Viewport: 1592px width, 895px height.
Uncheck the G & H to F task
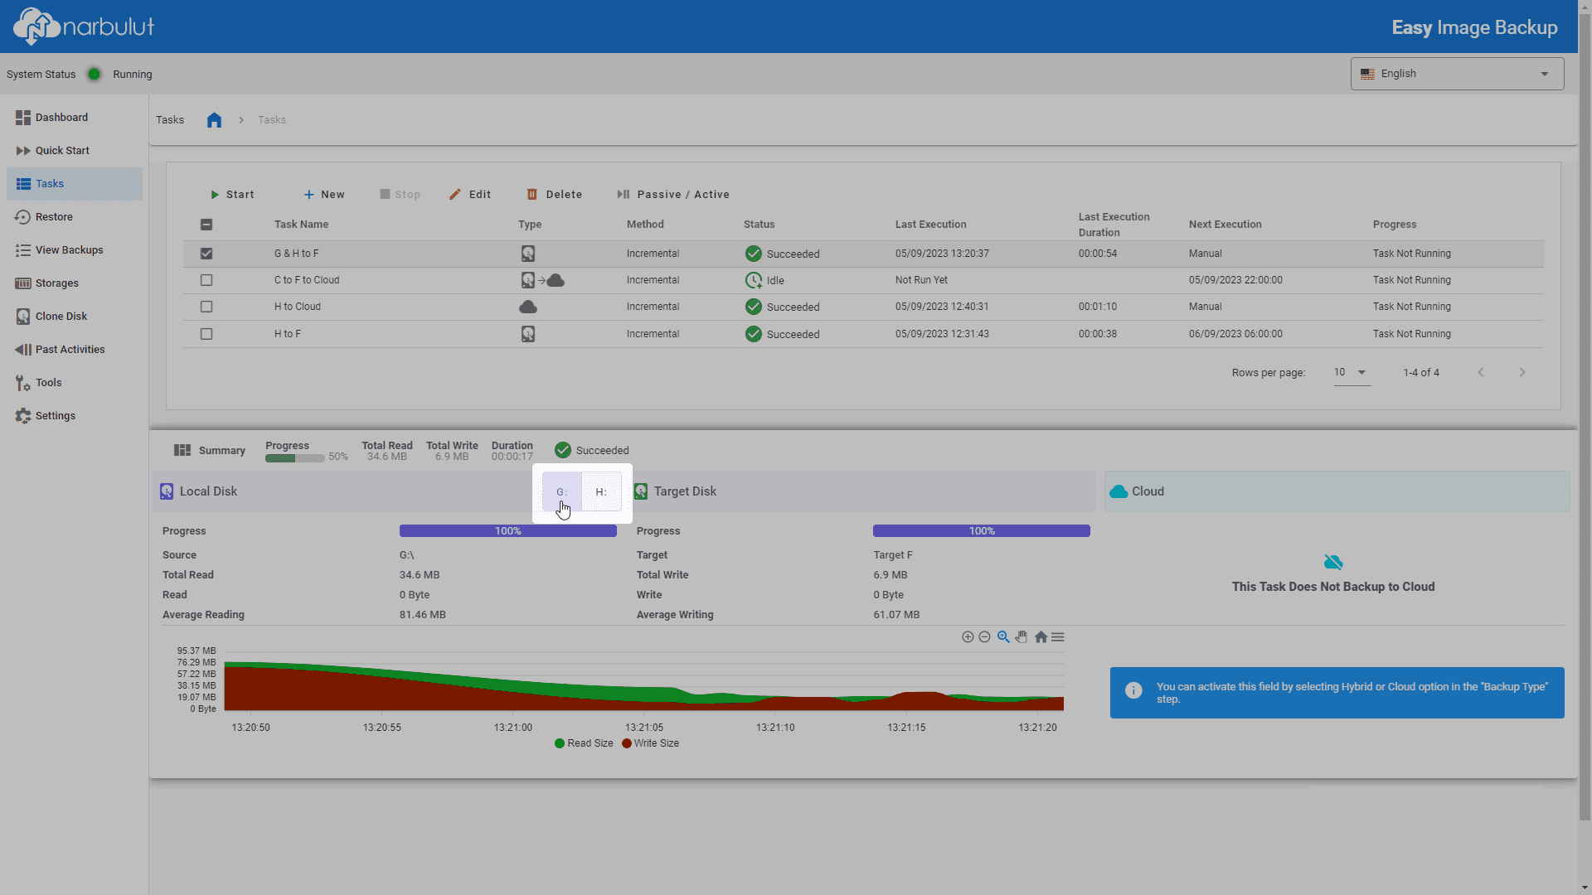(x=206, y=254)
